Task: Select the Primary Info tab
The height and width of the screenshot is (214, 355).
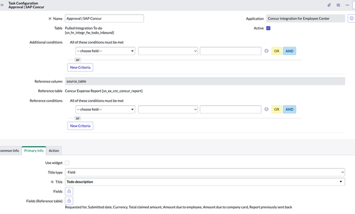Action: (34, 151)
